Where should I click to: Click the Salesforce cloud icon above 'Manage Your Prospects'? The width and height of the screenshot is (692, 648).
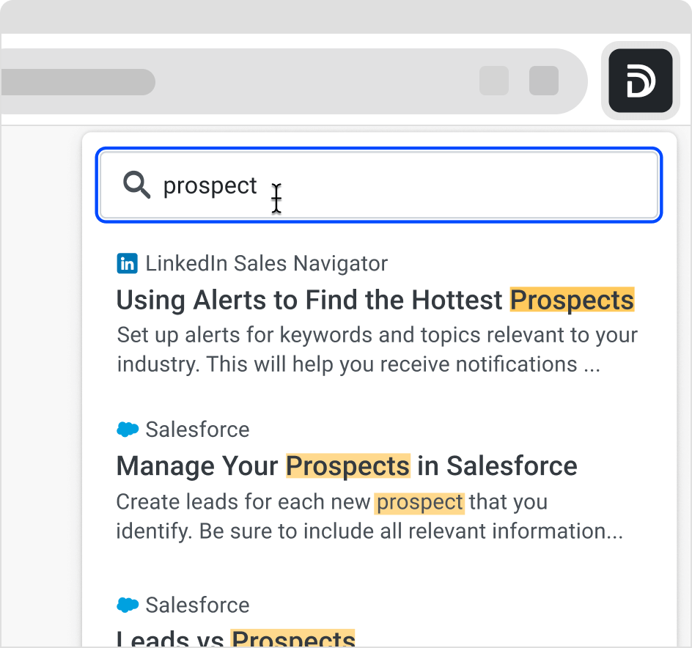click(128, 430)
